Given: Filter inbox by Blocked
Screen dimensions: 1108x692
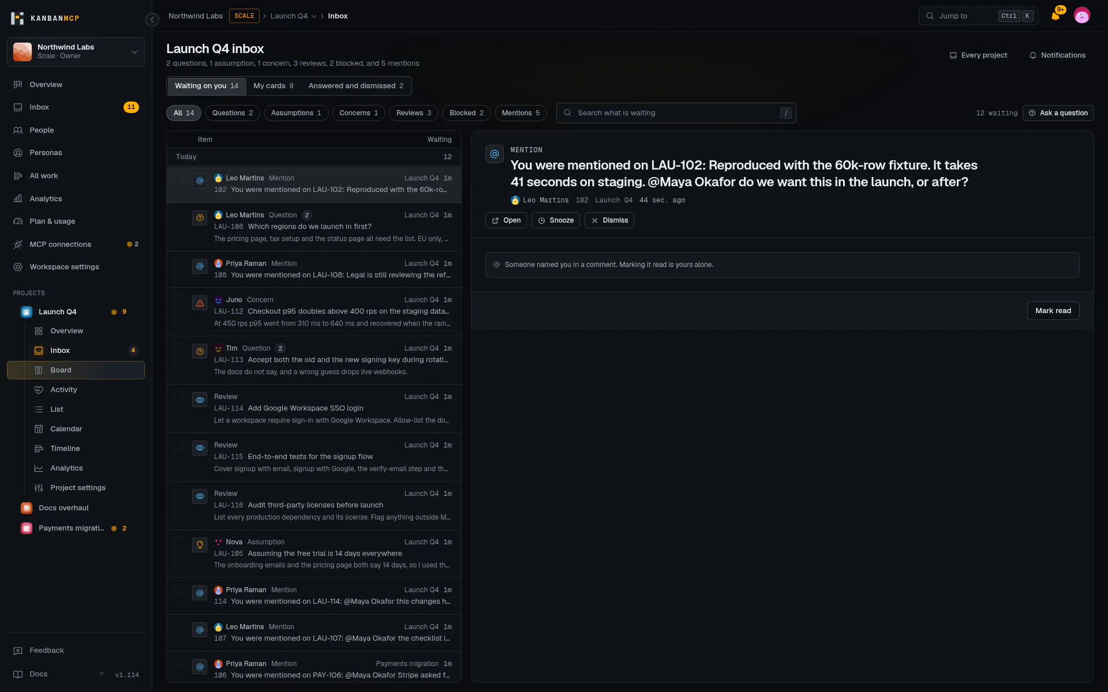Looking at the screenshot, I should [466, 113].
